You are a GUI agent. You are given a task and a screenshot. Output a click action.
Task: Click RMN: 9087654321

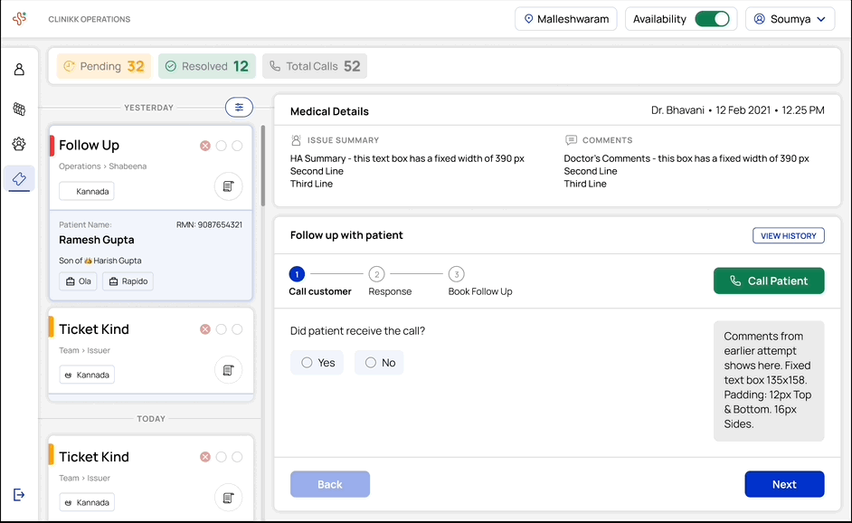(209, 224)
